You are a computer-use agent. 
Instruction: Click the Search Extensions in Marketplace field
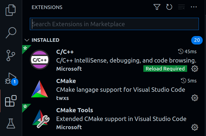(114, 24)
